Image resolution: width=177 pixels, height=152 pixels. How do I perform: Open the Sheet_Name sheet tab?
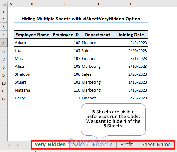(x=156, y=144)
